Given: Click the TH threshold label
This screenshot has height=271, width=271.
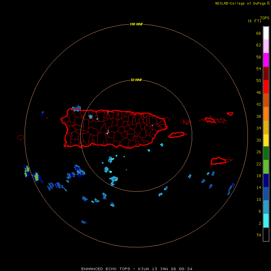Looking at the screenshot, I should coord(259,235).
